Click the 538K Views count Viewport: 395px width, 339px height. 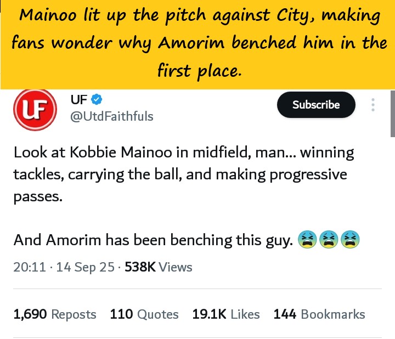(159, 267)
